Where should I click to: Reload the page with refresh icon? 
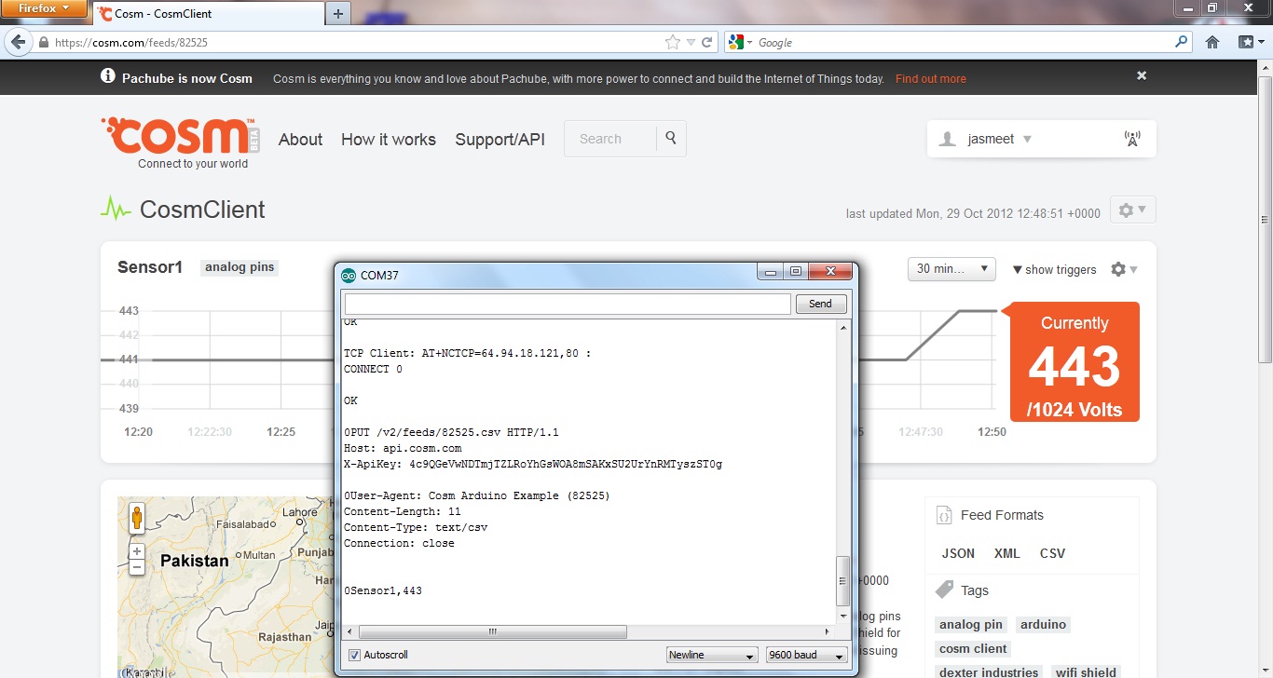pyautogui.click(x=707, y=42)
